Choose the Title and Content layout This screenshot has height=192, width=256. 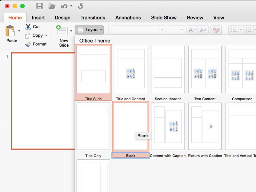click(x=131, y=73)
